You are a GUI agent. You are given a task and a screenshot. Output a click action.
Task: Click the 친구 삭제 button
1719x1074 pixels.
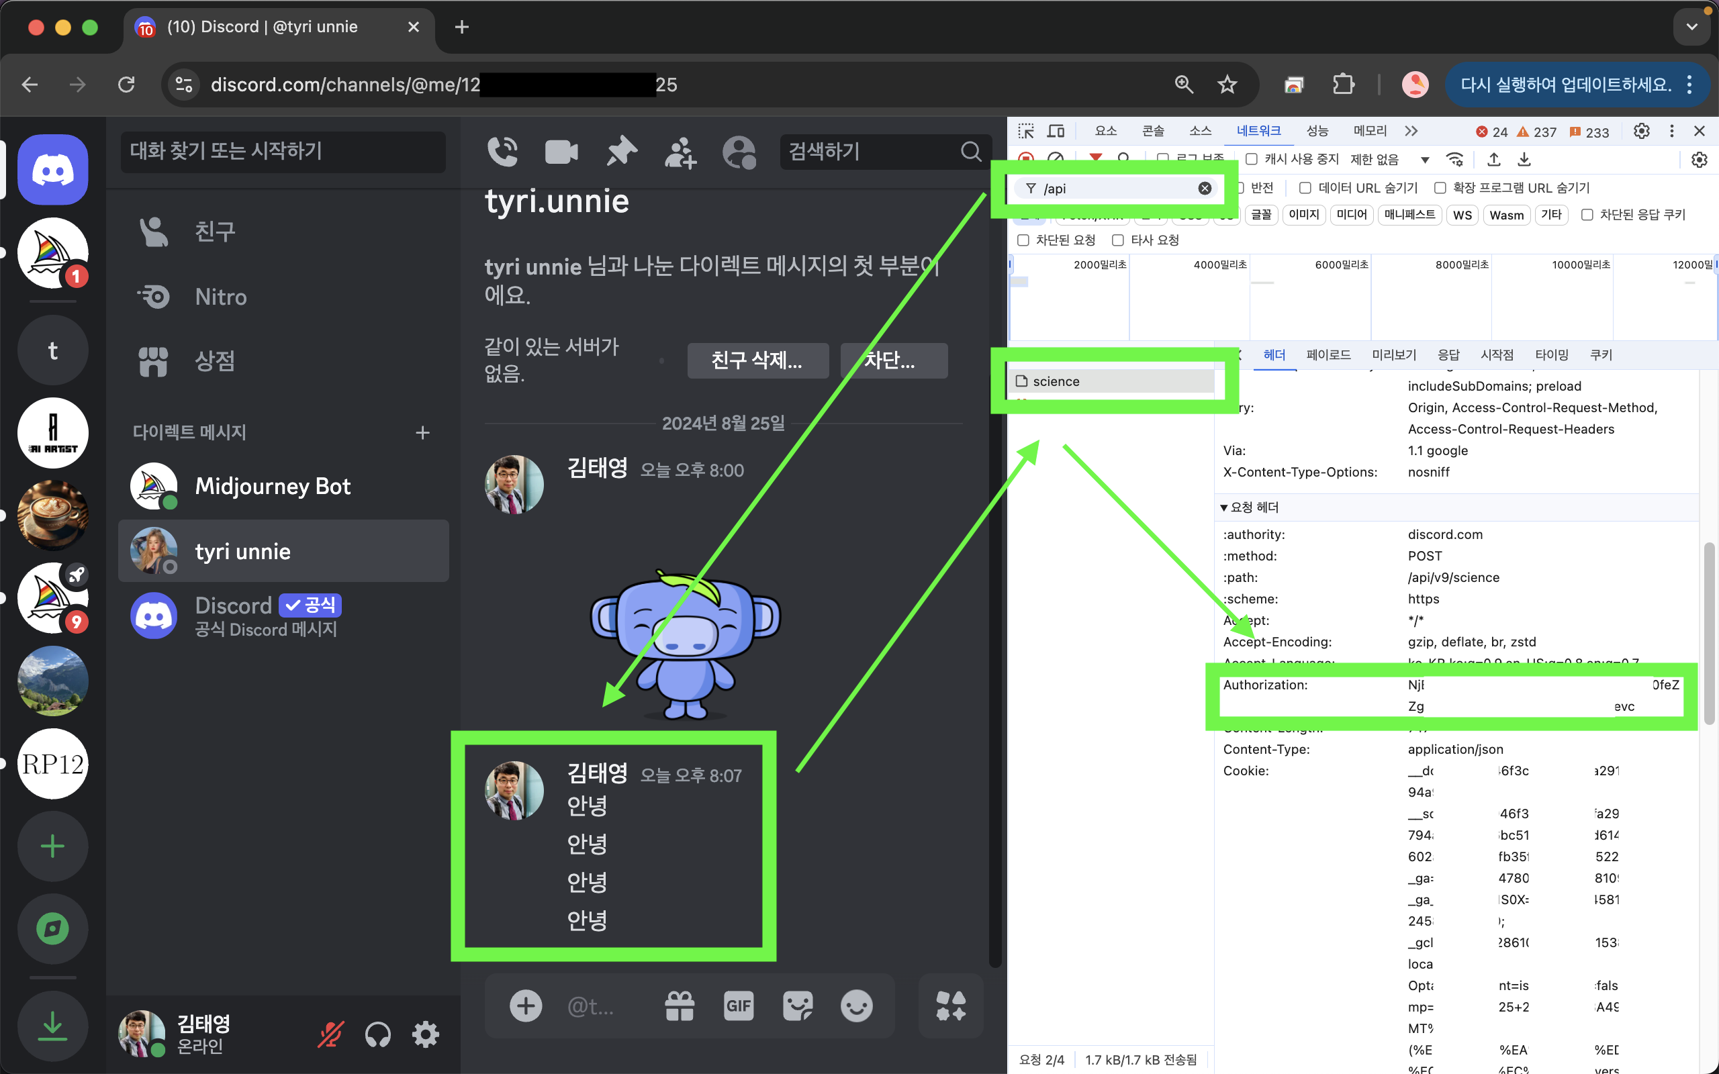point(757,361)
